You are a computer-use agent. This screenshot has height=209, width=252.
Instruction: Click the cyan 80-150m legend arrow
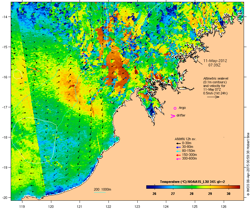pos(179,151)
